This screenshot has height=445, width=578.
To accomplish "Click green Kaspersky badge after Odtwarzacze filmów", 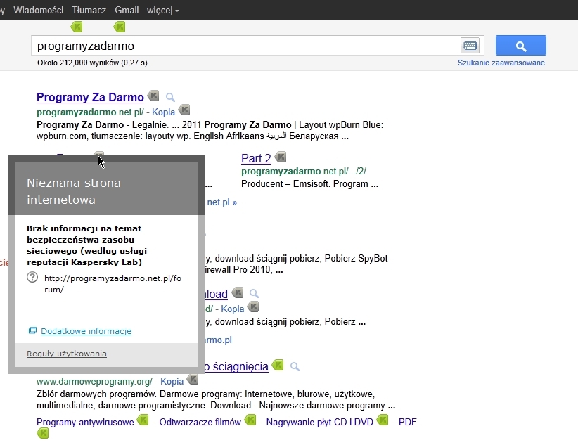I will (250, 420).
